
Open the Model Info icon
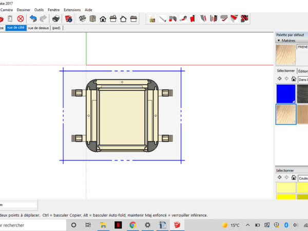(68, 19)
